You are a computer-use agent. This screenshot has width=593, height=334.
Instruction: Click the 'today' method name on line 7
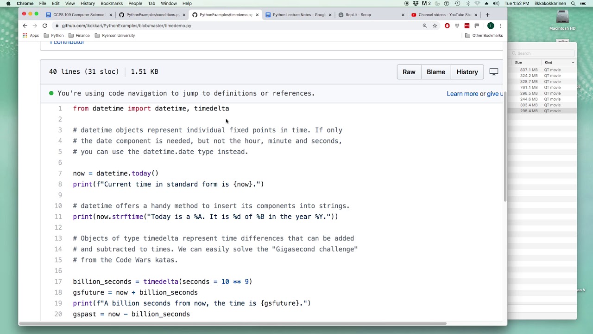coord(141,173)
